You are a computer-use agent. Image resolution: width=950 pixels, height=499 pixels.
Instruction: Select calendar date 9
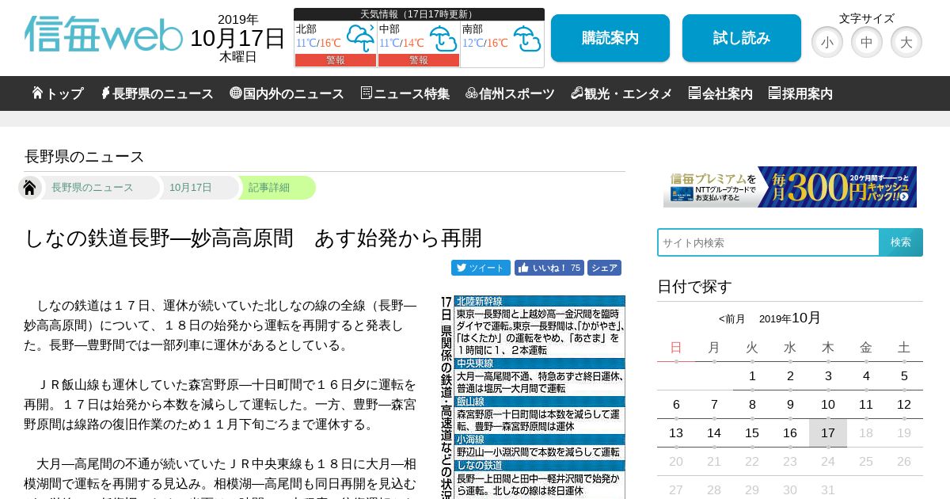coord(790,405)
